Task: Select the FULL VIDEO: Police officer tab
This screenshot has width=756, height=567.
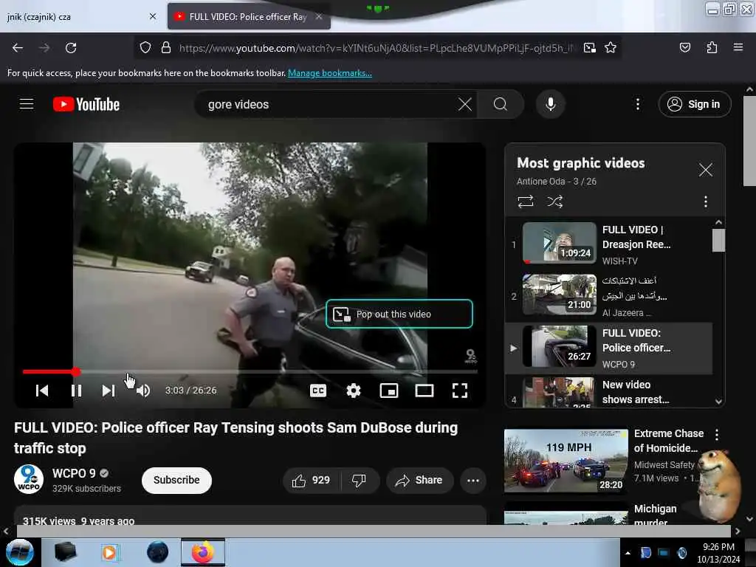Action: coord(248,17)
